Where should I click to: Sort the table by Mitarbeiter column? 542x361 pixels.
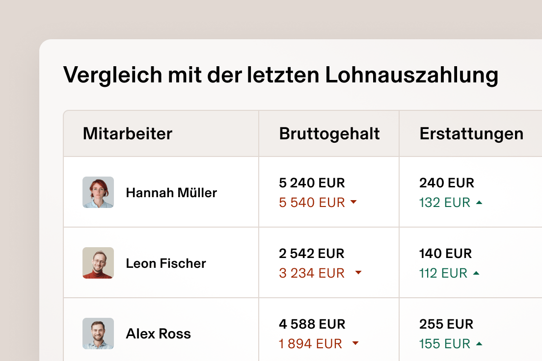(x=128, y=133)
